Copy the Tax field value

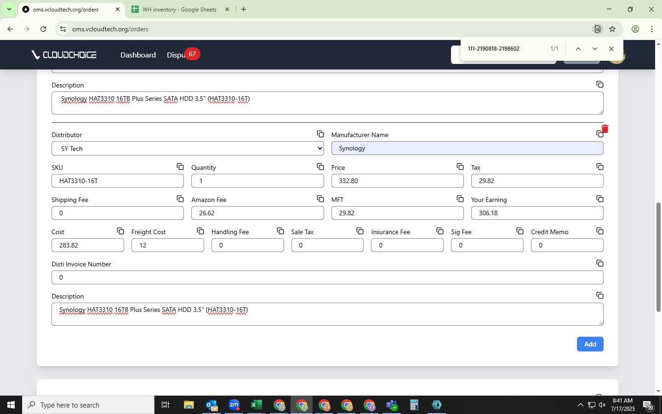(599, 167)
